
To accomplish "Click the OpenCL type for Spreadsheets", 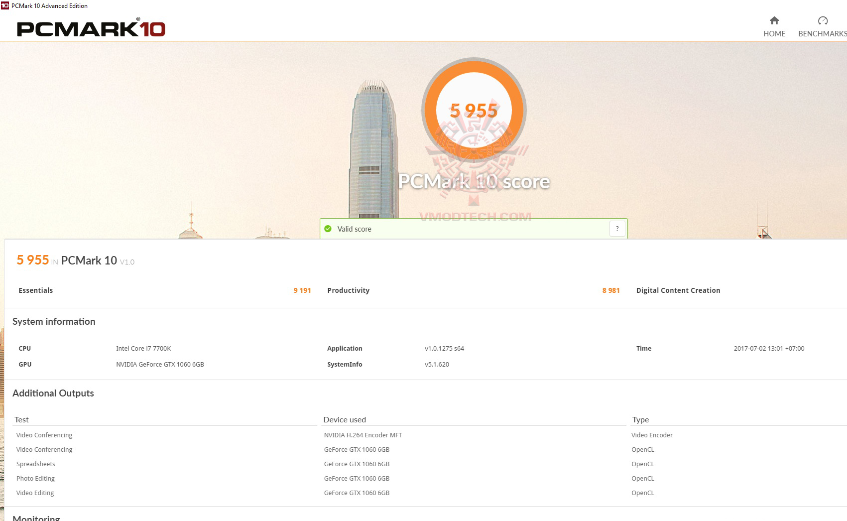I will 643,464.
